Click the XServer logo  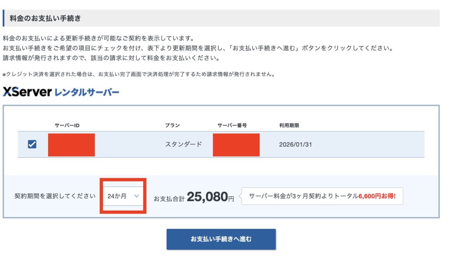pos(27,92)
